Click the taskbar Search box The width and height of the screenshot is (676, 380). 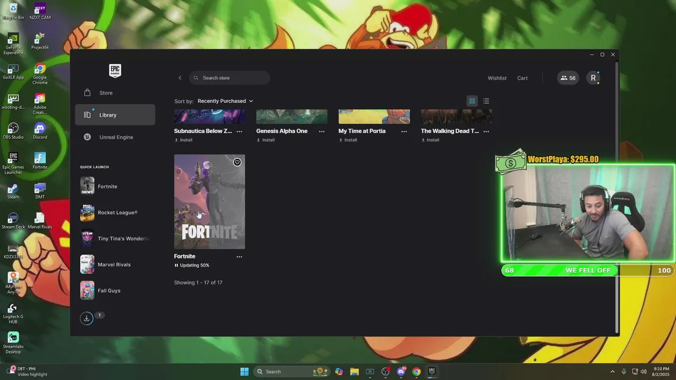(x=292, y=372)
